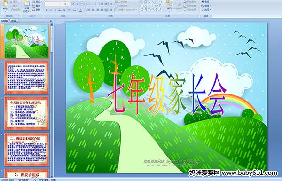Click the font color A icon

pos(80,10)
